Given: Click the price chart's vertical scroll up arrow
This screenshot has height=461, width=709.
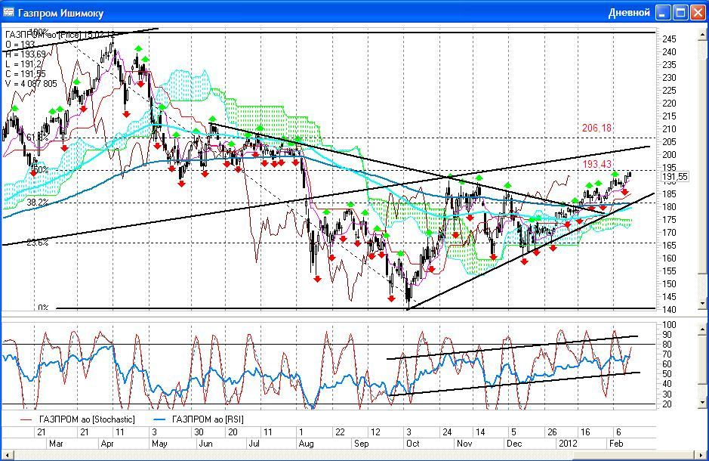Looking at the screenshot, I should tap(702, 34).
